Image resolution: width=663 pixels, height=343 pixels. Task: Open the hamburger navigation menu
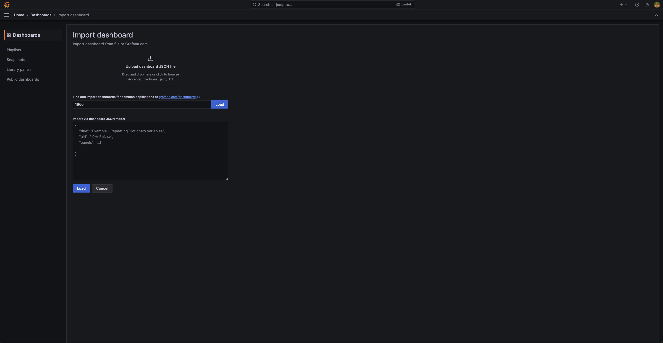pyautogui.click(x=7, y=15)
